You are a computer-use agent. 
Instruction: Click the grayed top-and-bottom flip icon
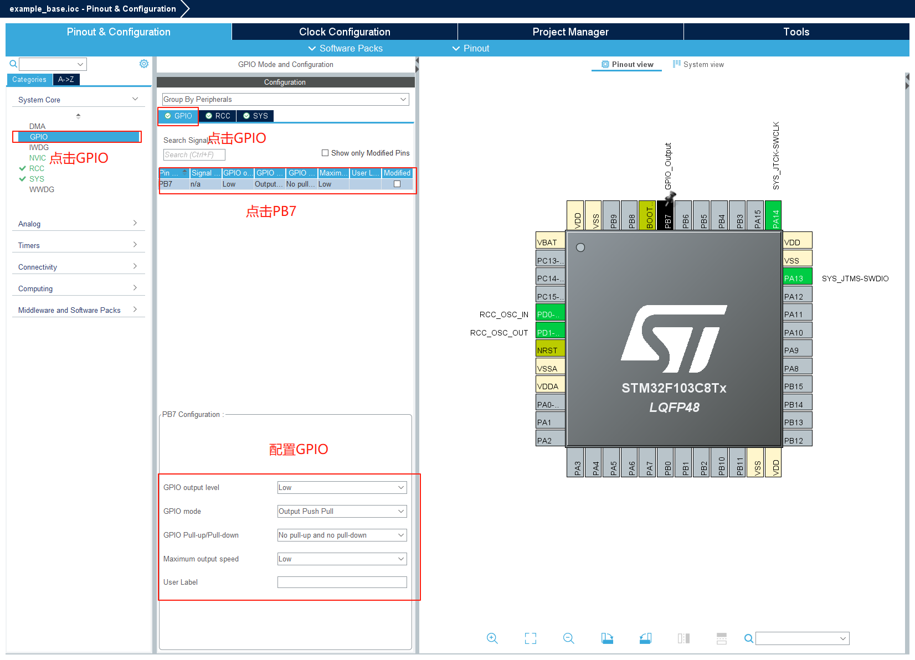(x=722, y=638)
